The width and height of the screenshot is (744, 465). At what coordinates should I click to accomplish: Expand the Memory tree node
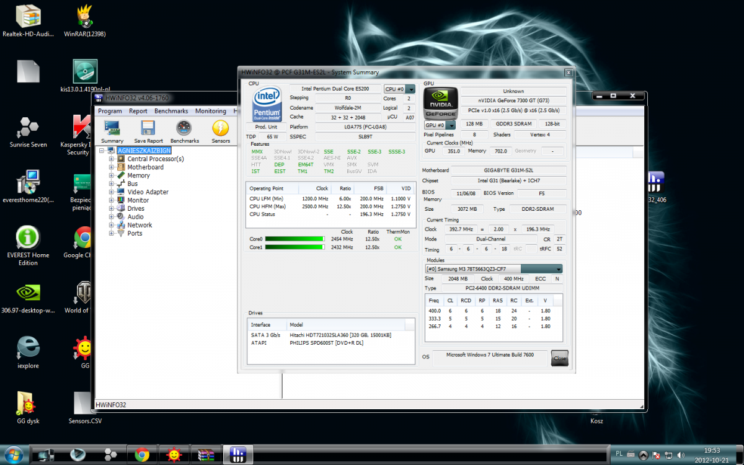(112, 175)
